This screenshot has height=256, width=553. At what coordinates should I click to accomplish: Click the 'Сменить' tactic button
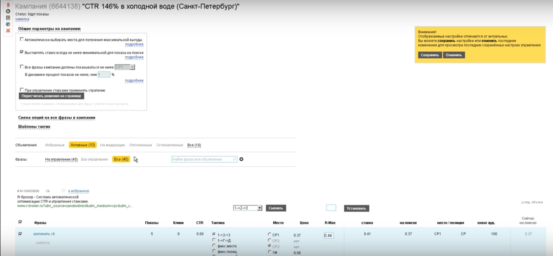276,208
